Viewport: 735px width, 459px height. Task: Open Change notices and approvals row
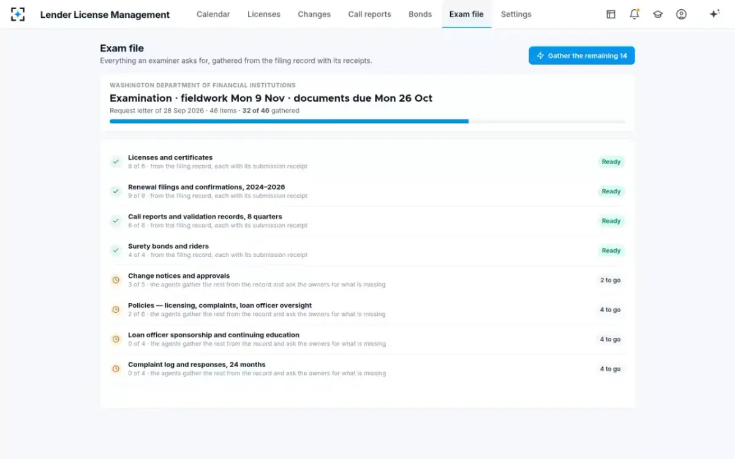367,280
